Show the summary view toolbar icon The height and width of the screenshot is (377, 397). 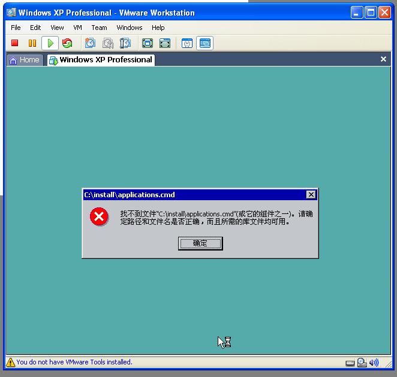(187, 43)
